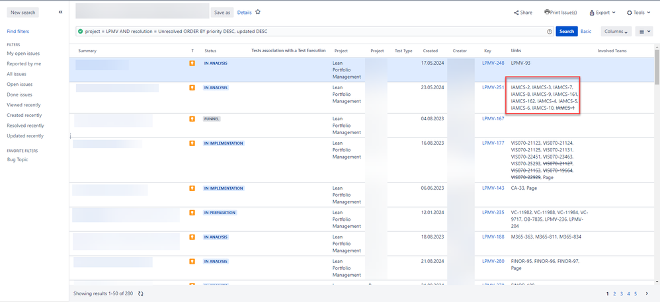
Task: Click issue type icon for LPMV-143
Action: point(192,188)
